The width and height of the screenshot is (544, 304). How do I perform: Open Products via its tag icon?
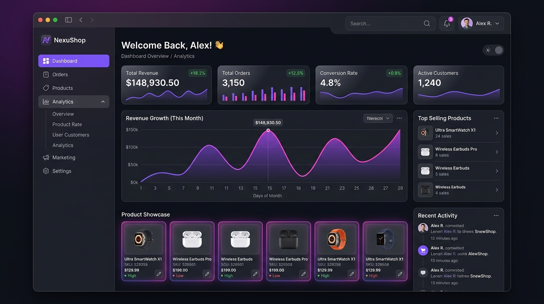(46, 88)
